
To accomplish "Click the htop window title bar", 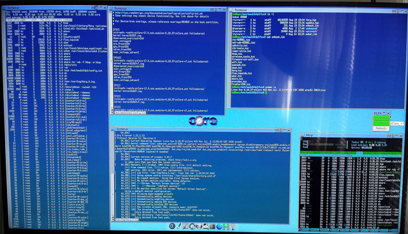I will (x=344, y=135).
